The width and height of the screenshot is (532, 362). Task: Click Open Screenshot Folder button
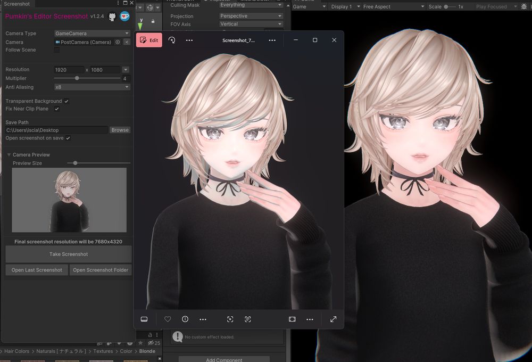click(101, 270)
